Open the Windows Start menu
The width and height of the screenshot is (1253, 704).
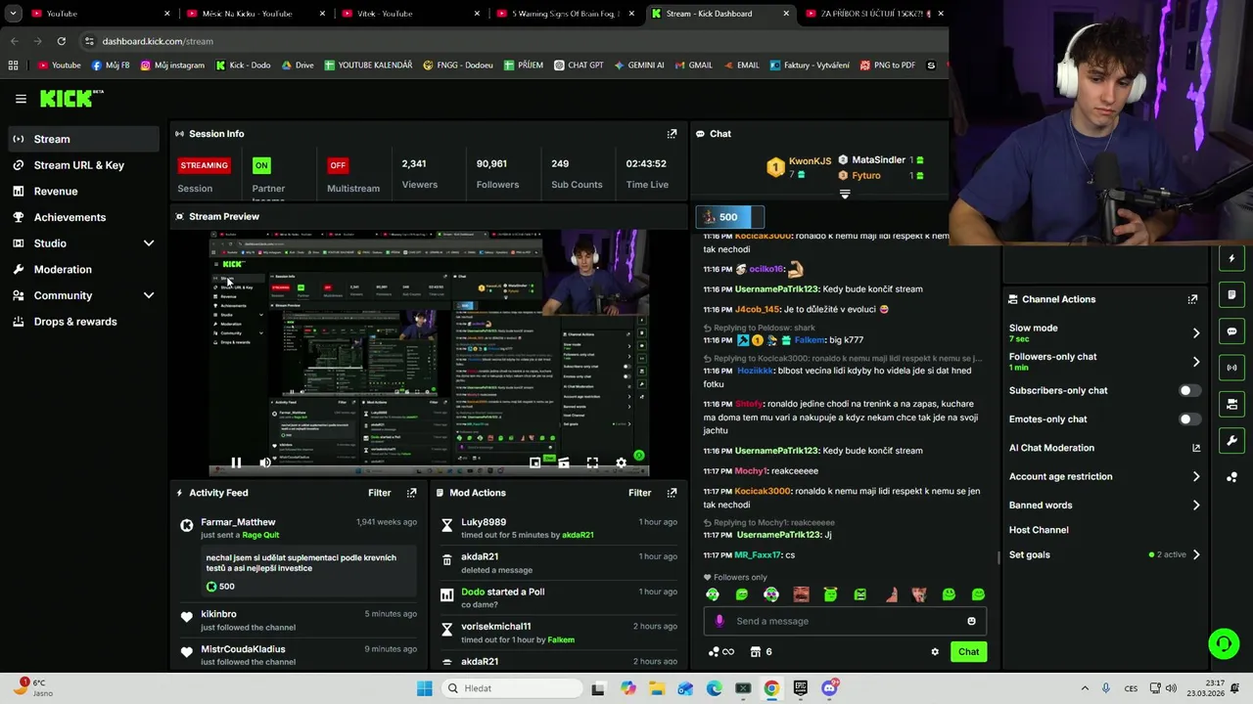click(424, 688)
